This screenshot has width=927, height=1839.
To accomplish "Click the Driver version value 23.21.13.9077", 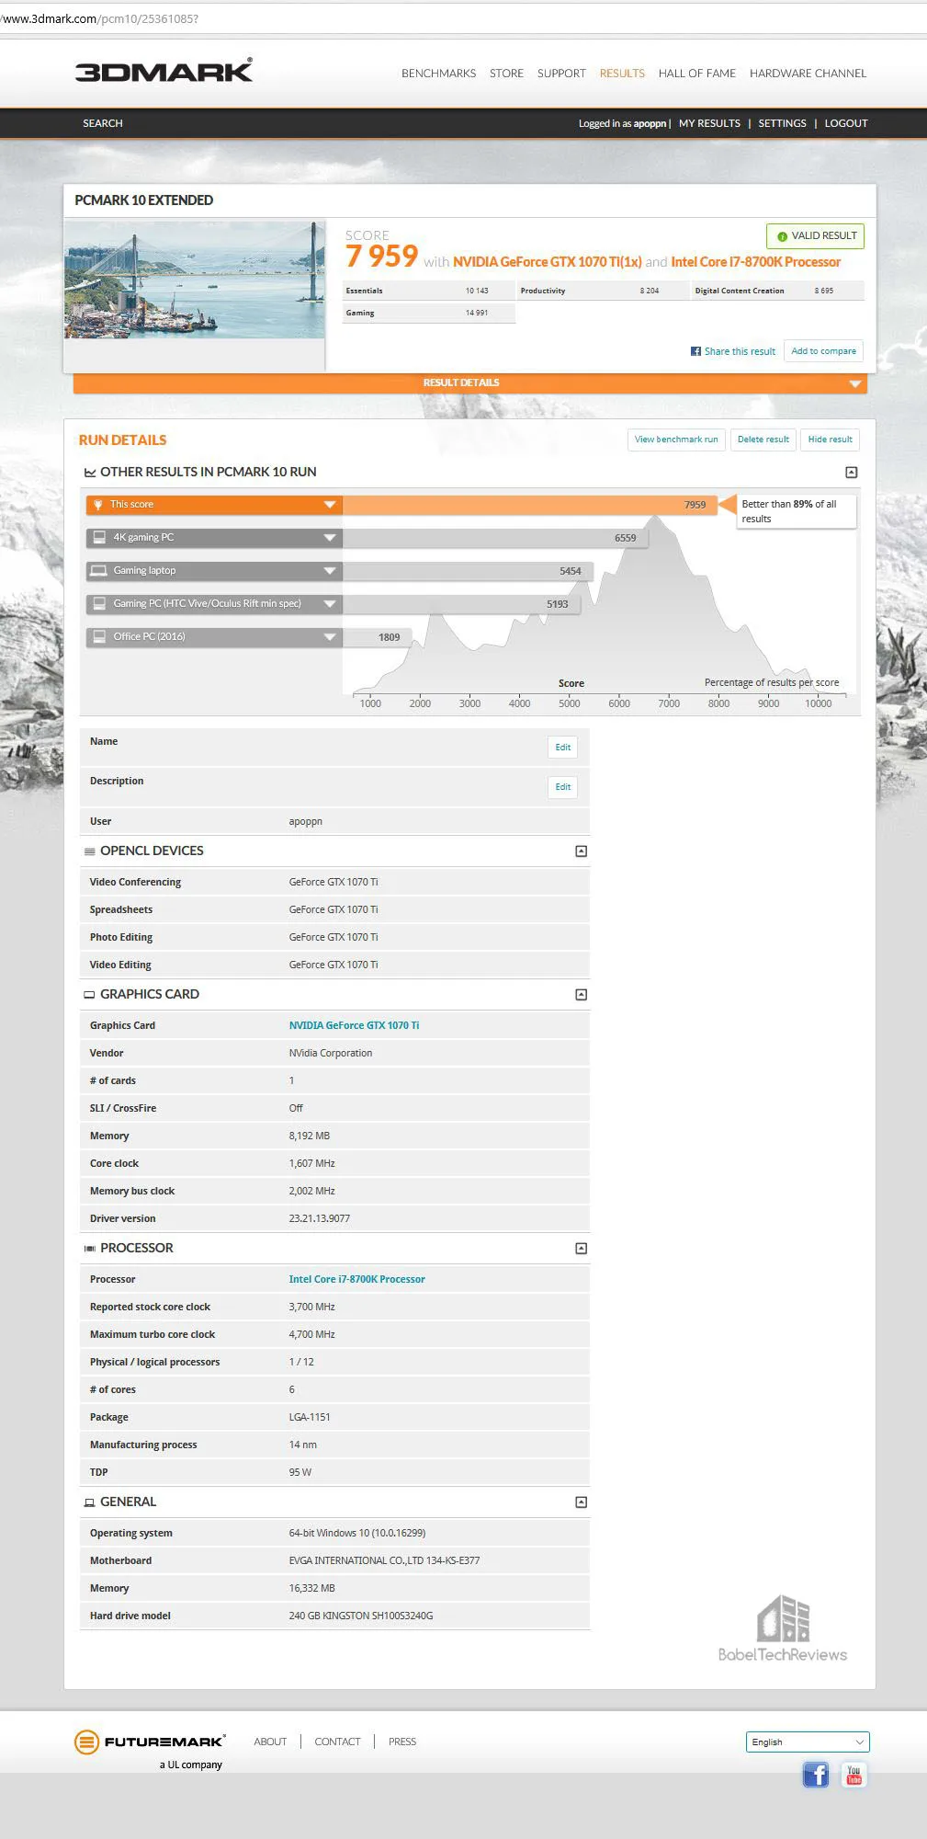I will [319, 1218].
